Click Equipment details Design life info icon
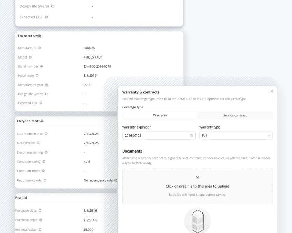 pyautogui.click(x=46, y=94)
